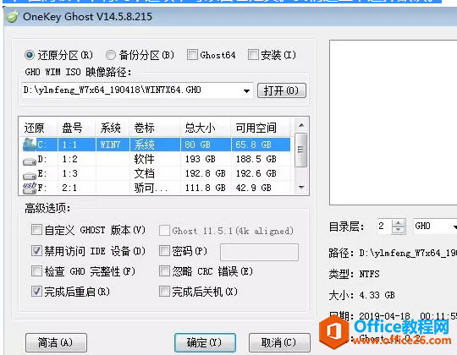Click the empty file list pane on the right
This screenshot has height=355, width=457.
click(394, 123)
